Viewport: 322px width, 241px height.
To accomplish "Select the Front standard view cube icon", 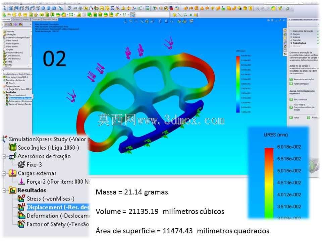I will (11, 8).
